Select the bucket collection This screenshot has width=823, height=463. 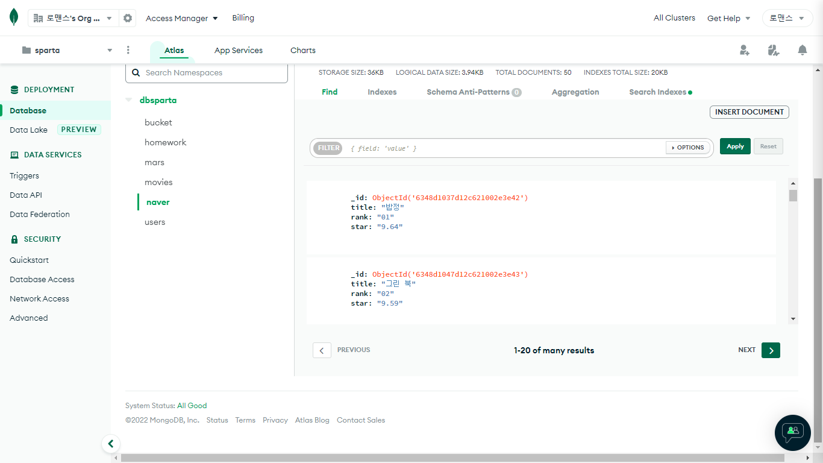pos(158,122)
